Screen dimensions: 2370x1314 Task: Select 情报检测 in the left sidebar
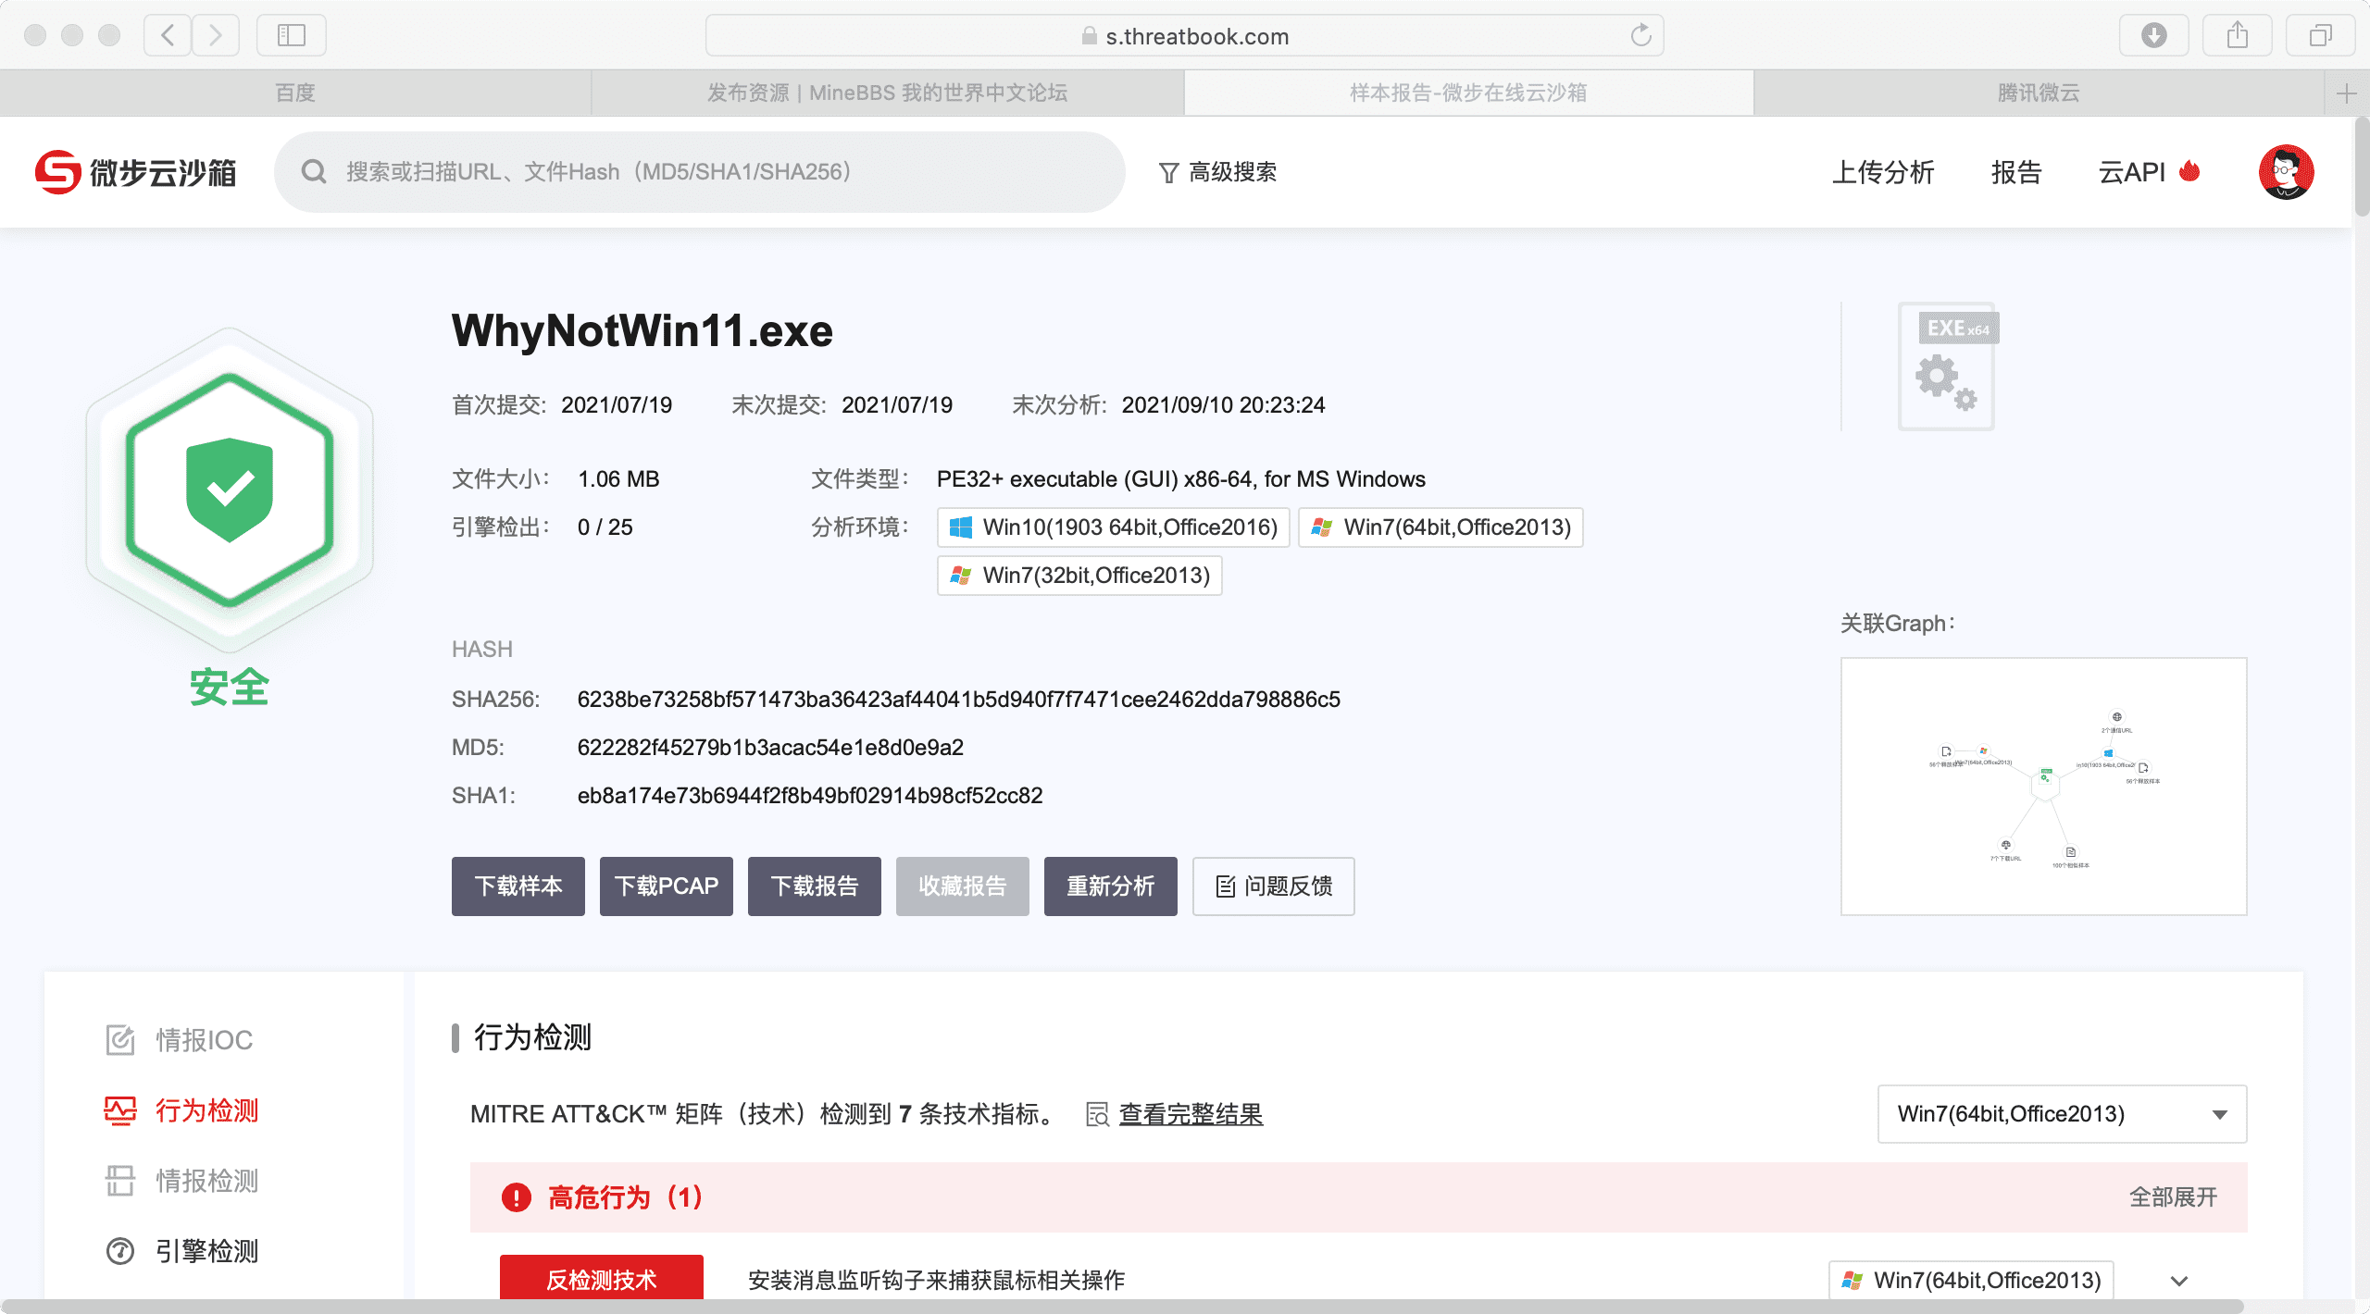[206, 1181]
